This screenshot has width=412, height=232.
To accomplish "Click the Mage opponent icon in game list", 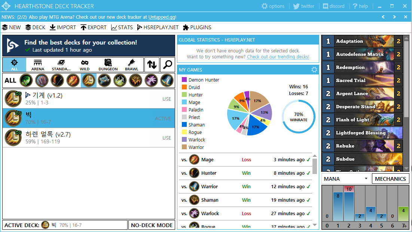I will 194,159.
